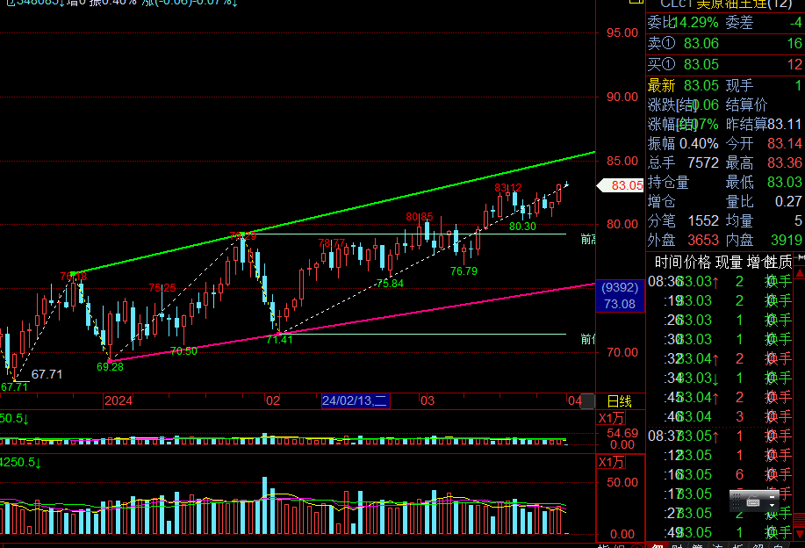
Task: Click the (9392) 73.08 price tag
Action: pos(620,295)
